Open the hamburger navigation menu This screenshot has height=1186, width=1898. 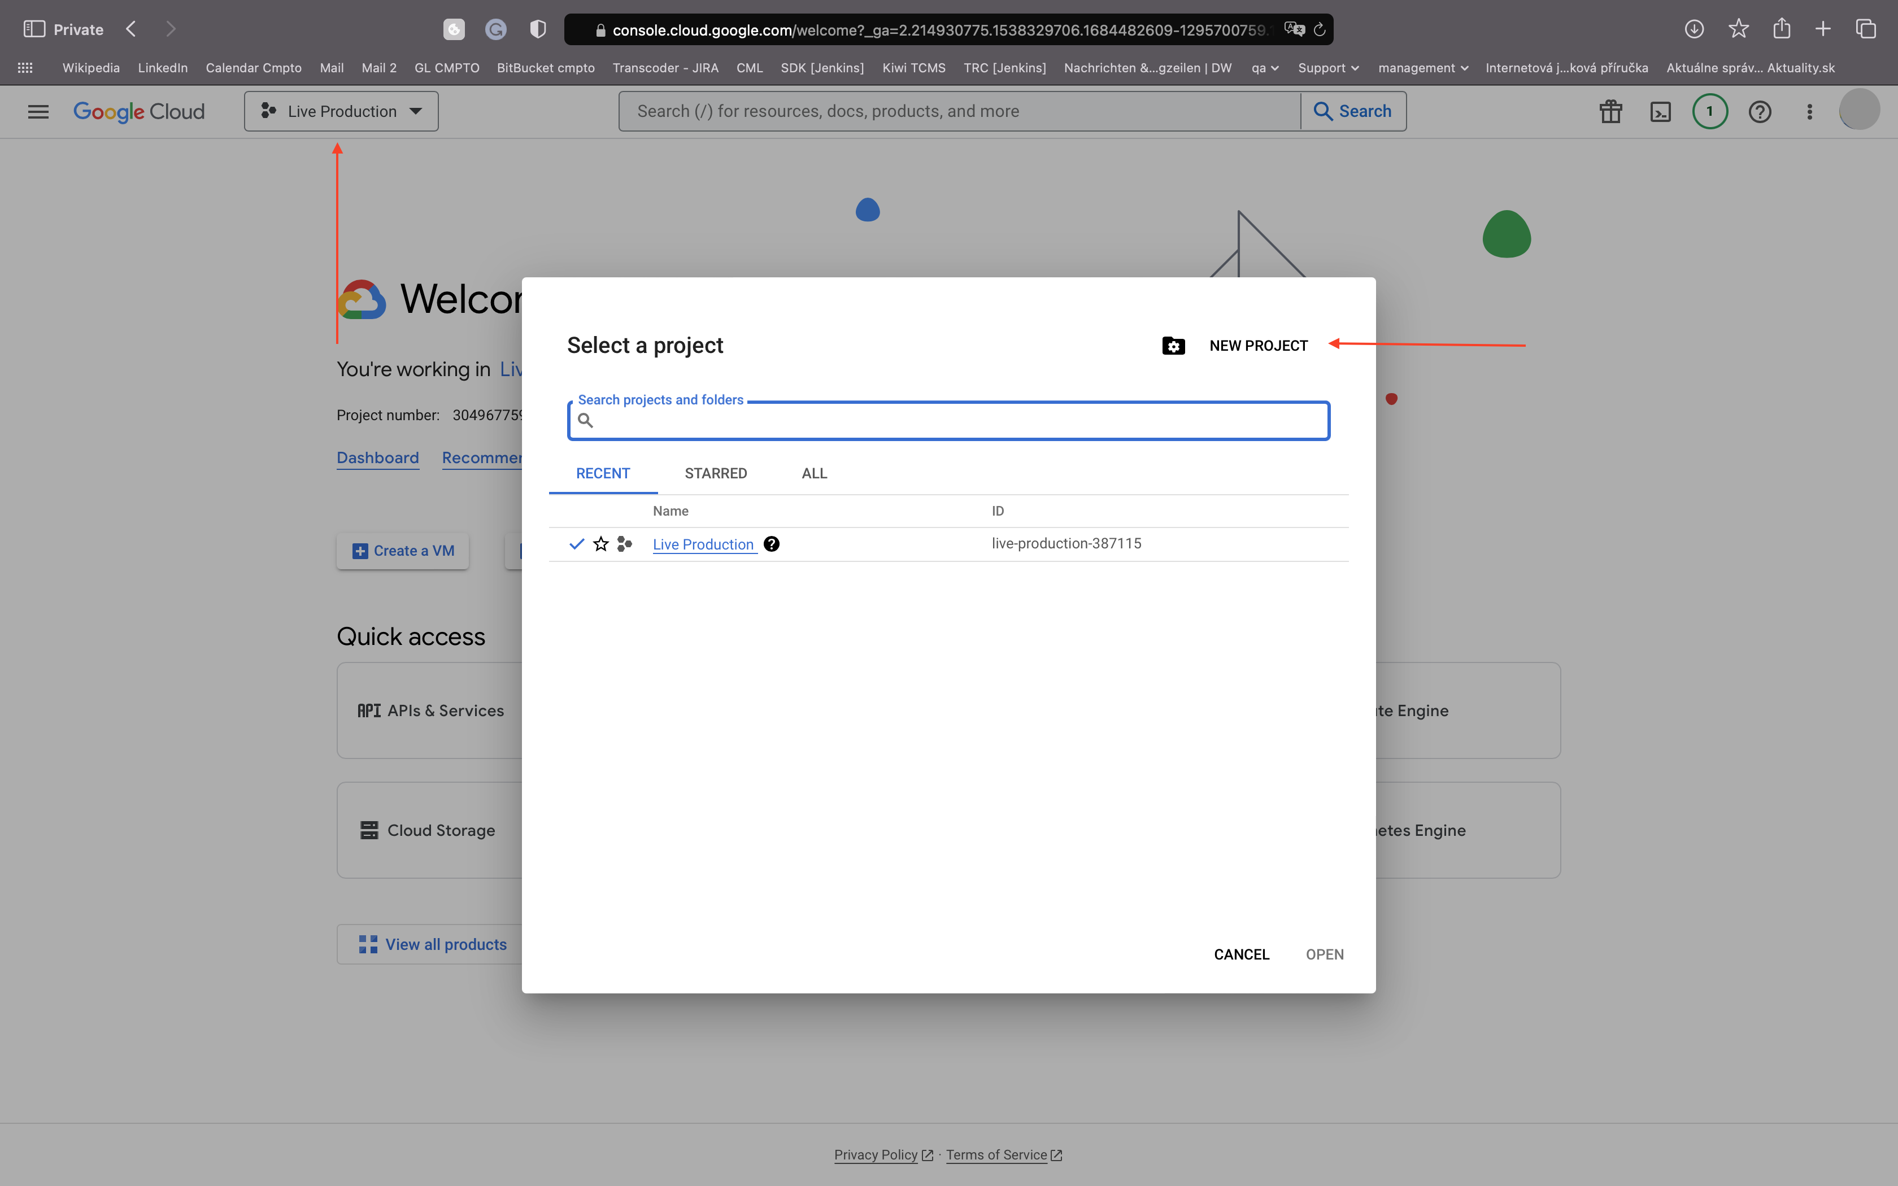pos(38,111)
